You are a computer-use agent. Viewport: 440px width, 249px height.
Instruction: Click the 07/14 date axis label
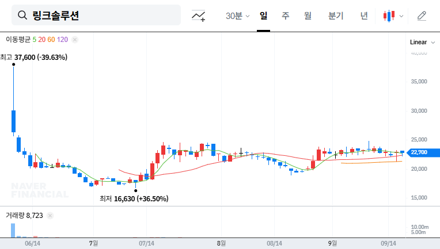pos(146,243)
